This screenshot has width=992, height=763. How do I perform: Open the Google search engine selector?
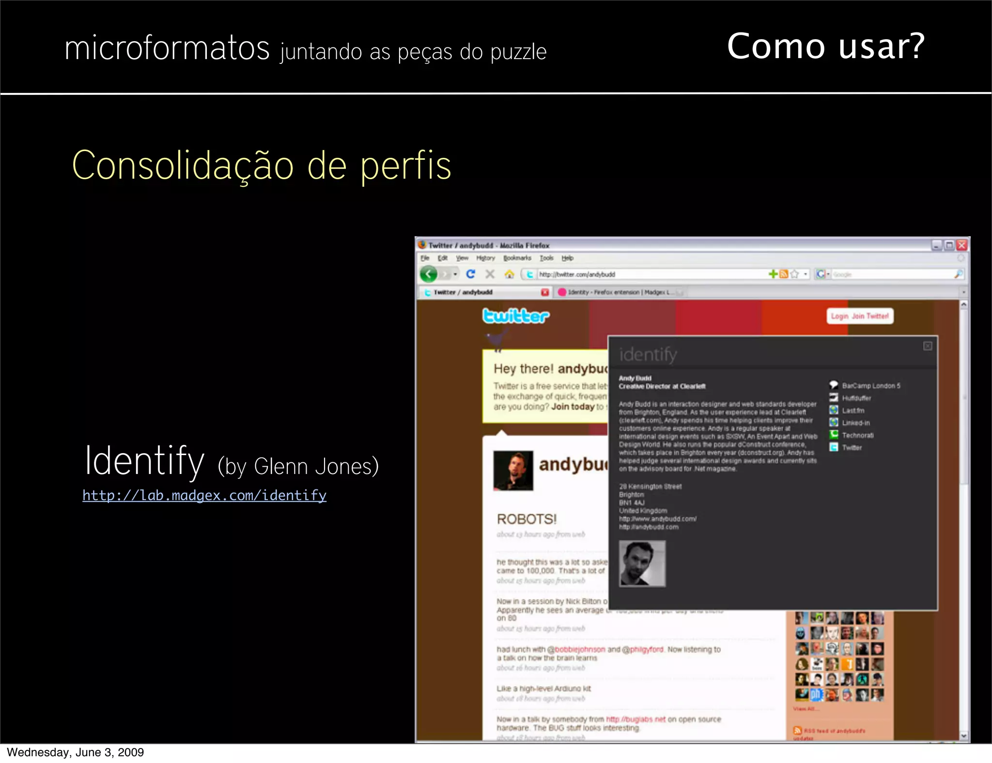[823, 275]
